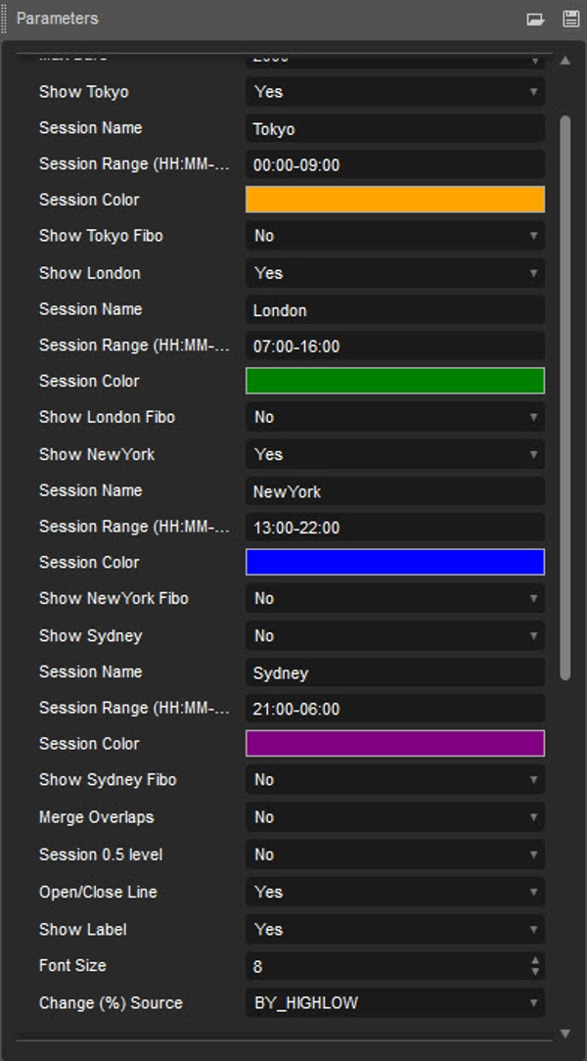Edit the 13:00-22:00 session range field
The height and width of the screenshot is (1061, 587).
pos(395,528)
